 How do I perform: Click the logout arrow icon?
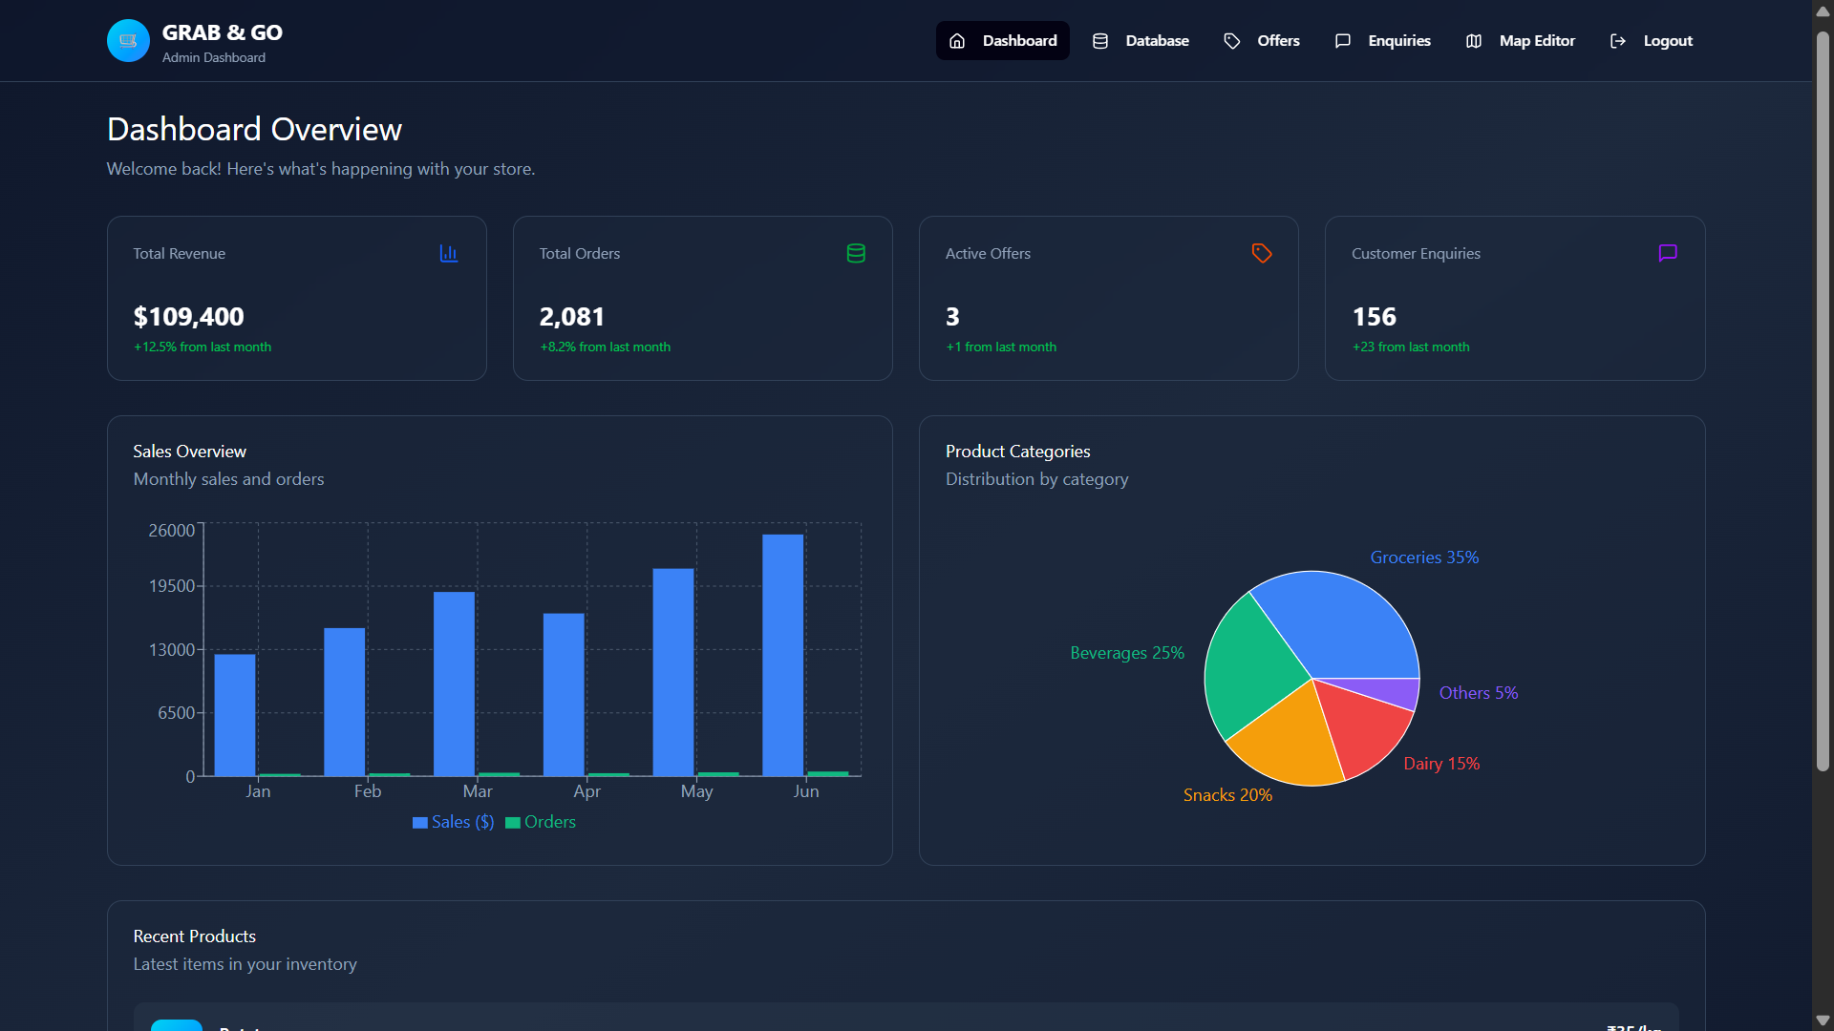click(1617, 40)
